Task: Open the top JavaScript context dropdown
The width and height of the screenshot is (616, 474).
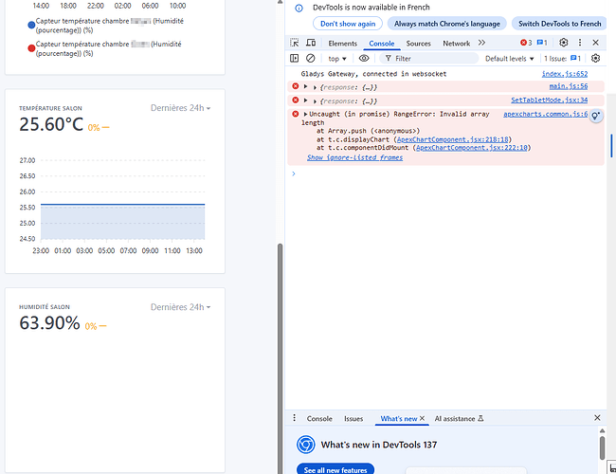Action: [x=336, y=58]
